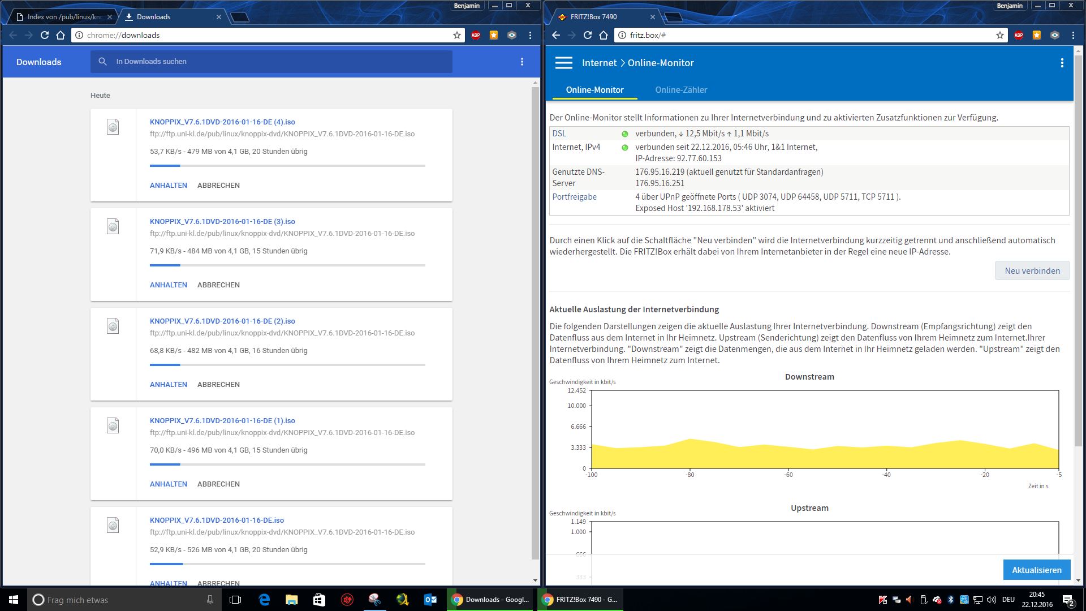
Task: Open Outlook from the taskbar
Action: (x=430, y=600)
